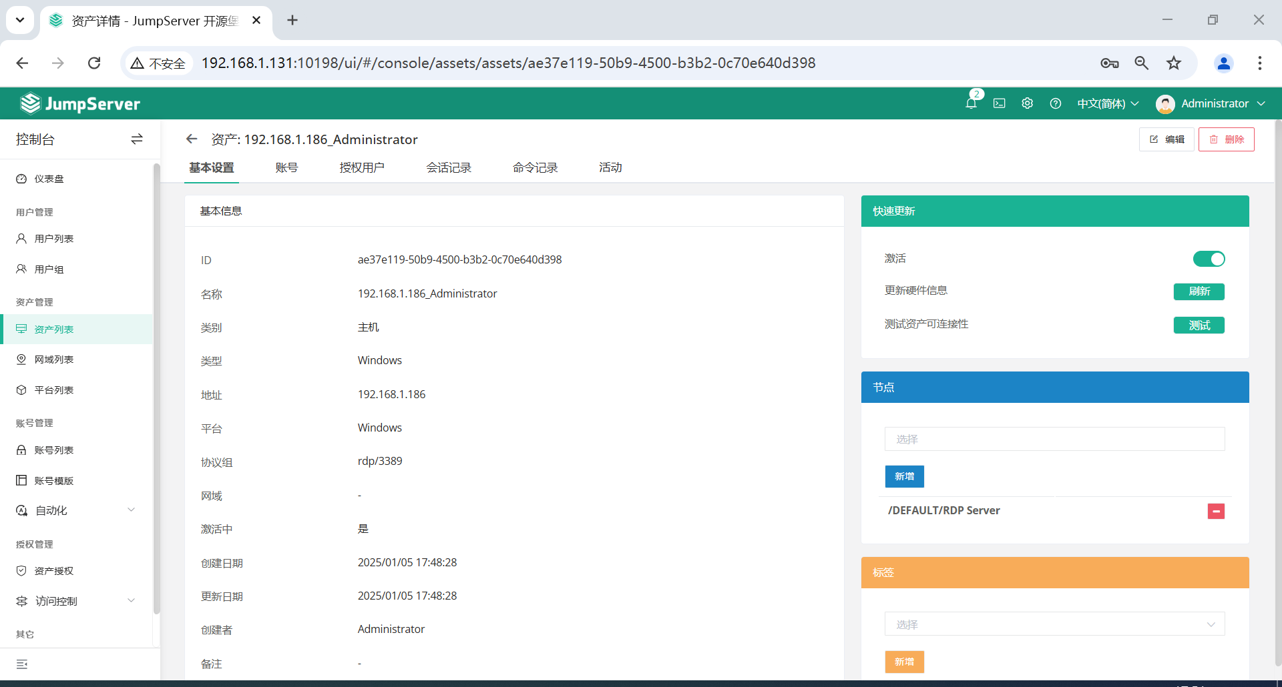Click the sidebar vertical scrollbar
This screenshot has width=1282, height=687.
[156, 388]
